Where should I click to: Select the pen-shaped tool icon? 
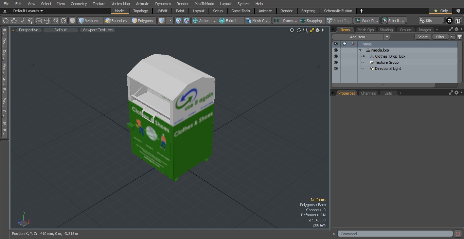(22, 21)
